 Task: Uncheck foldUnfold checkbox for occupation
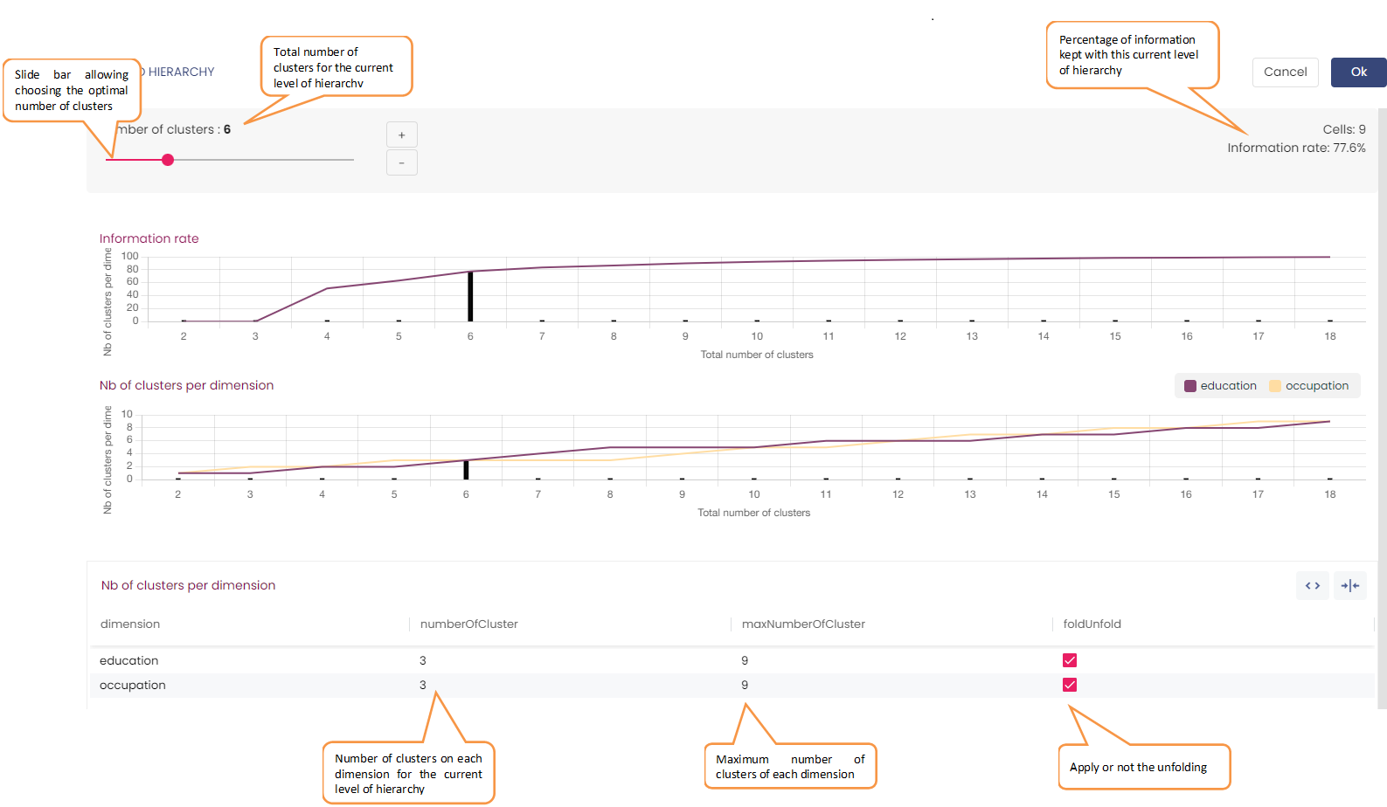[1069, 685]
